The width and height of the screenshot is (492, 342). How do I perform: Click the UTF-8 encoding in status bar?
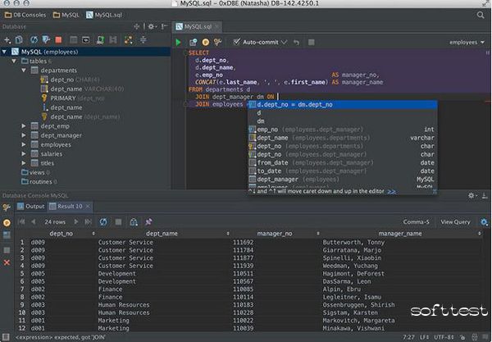443,337
